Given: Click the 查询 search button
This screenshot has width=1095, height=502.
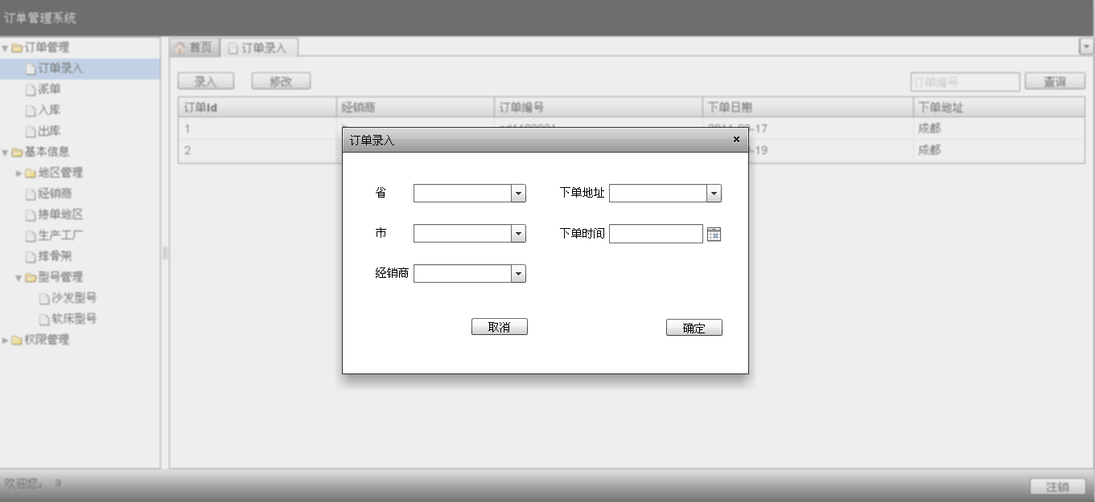Looking at the screenshot, I should [1055, 82].
